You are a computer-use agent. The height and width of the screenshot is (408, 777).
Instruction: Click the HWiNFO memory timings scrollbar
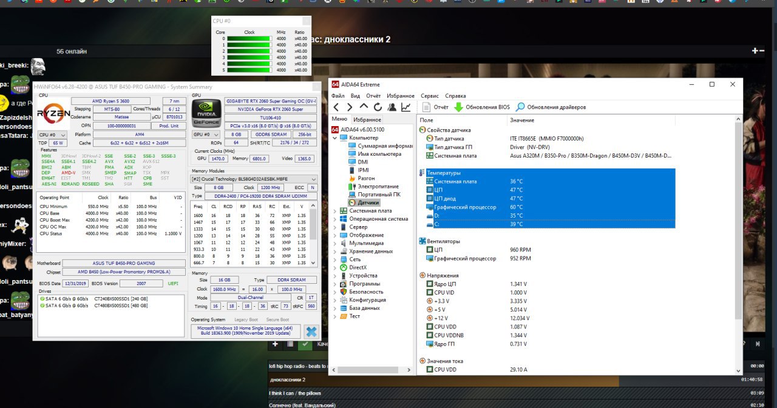314,235
